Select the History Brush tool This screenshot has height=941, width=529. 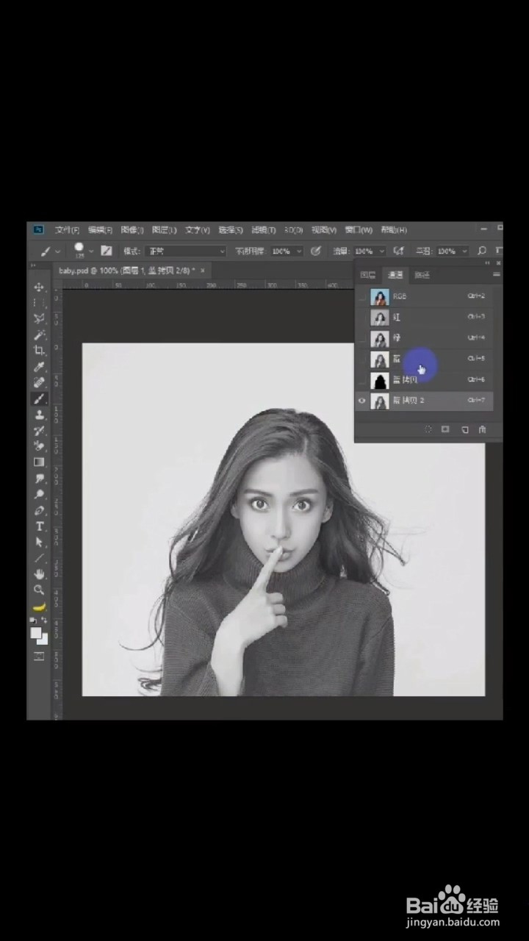39,430
